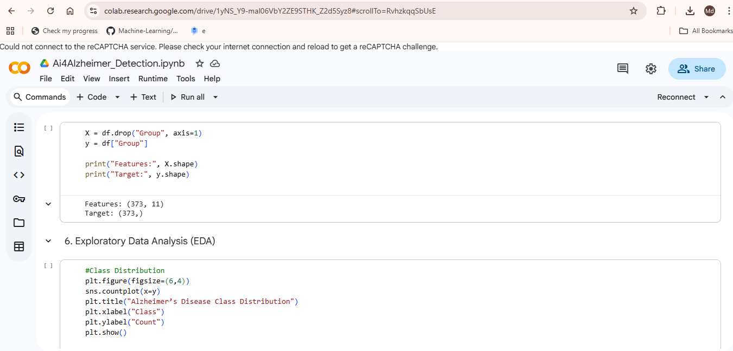
Task: Open bookmark labeled e
Action: click(x=198, y=31)
